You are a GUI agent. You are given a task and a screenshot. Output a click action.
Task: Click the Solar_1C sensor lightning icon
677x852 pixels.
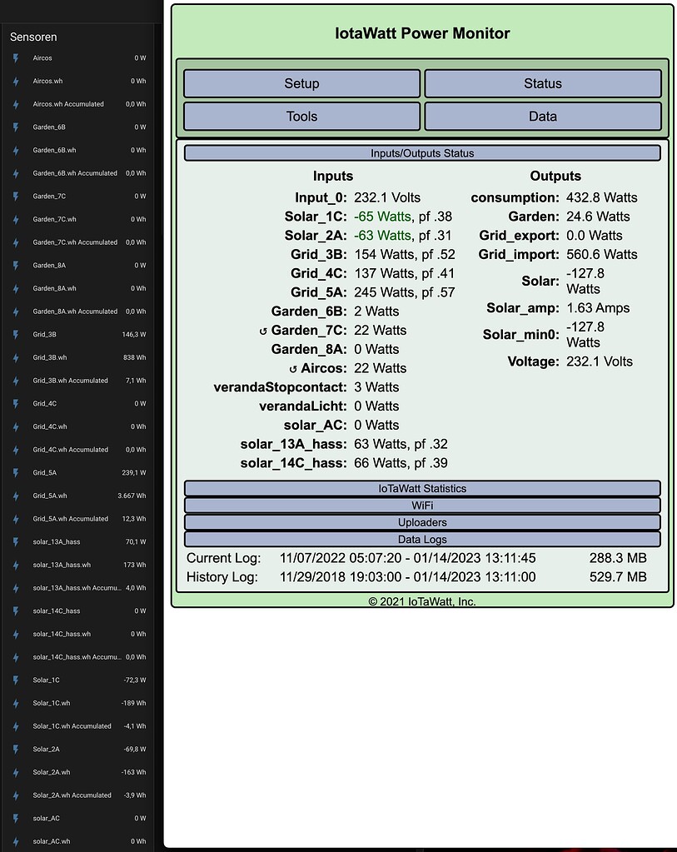click(16, 680)
